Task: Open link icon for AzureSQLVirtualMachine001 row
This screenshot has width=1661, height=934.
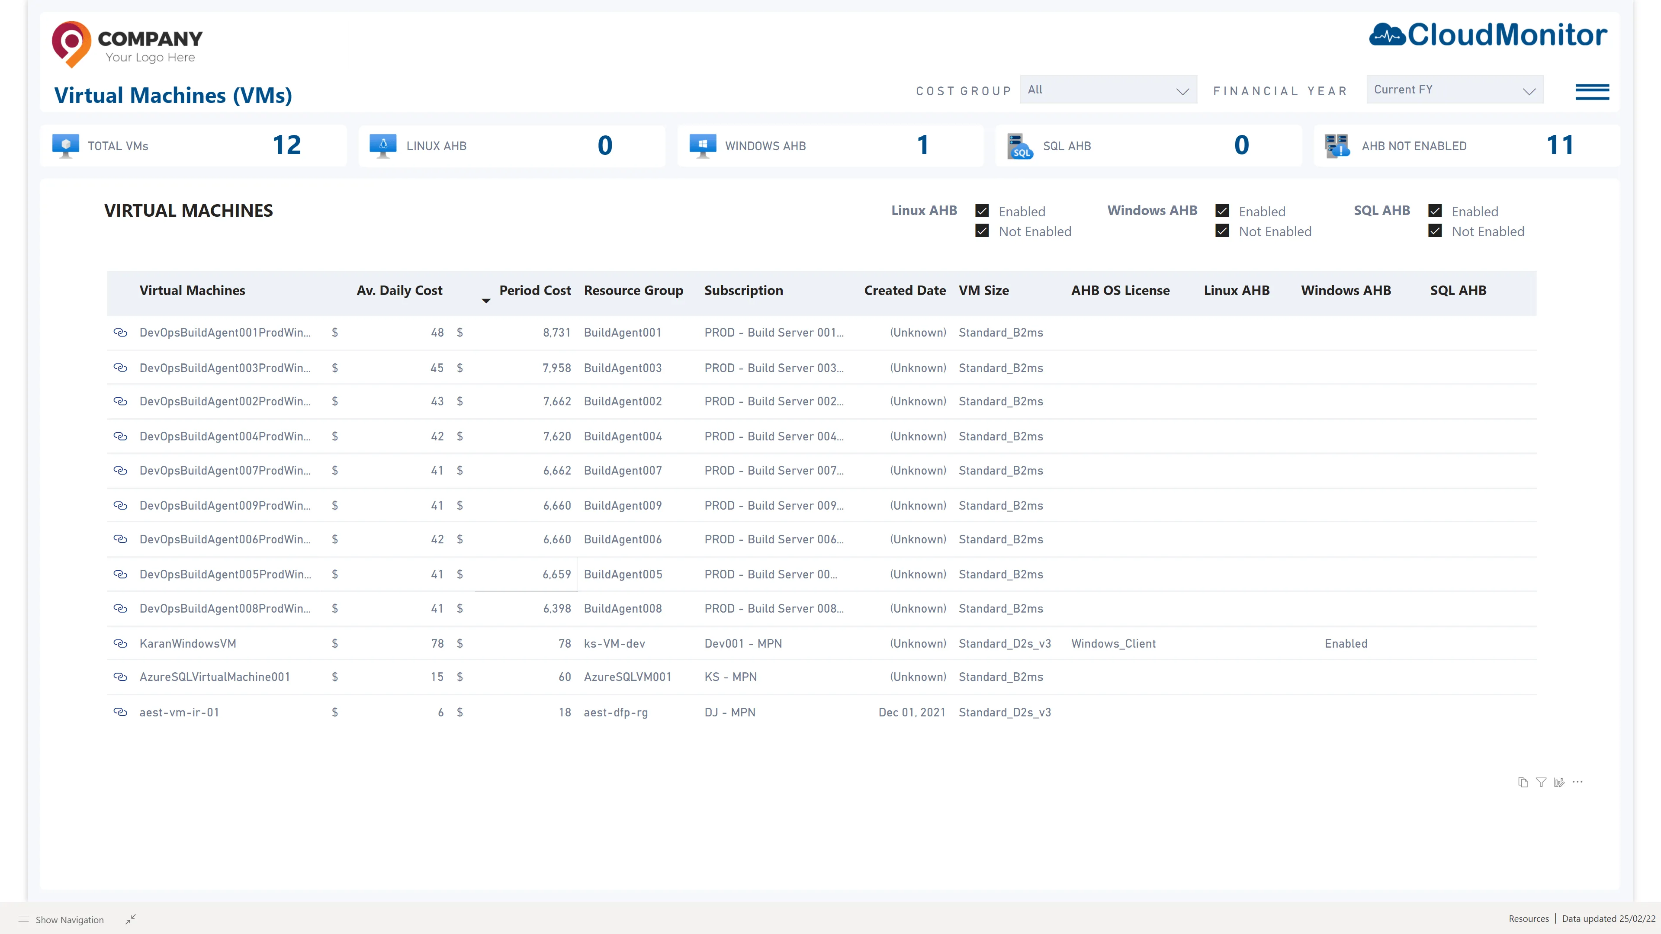Action: (120, 677)
